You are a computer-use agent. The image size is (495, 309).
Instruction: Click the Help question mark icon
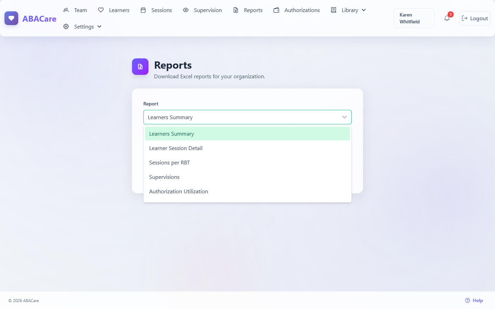click(x=467, y=300)
